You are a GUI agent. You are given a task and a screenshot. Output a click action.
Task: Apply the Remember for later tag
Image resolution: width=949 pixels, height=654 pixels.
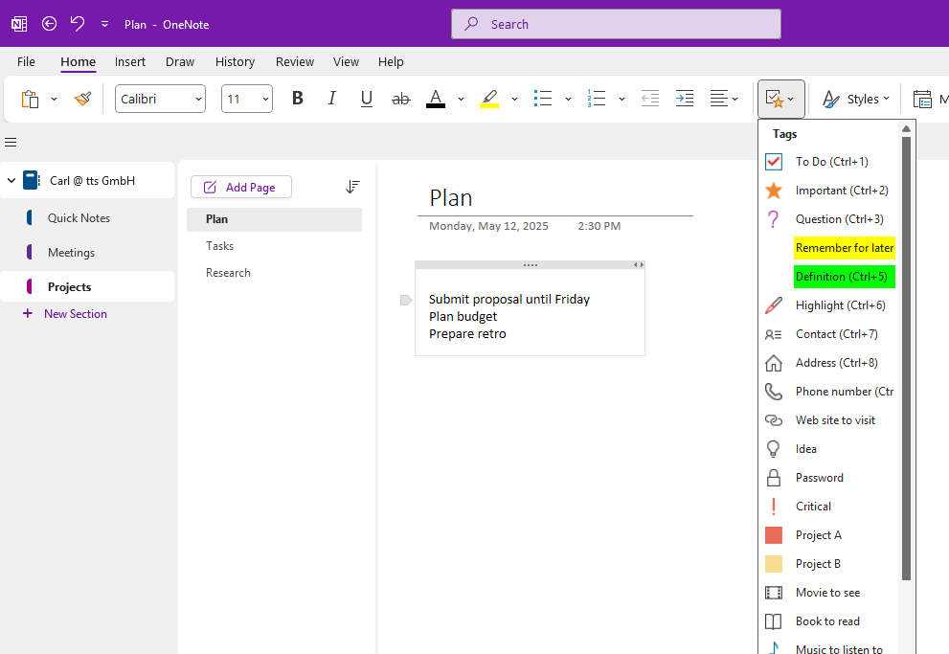point(828,247)
